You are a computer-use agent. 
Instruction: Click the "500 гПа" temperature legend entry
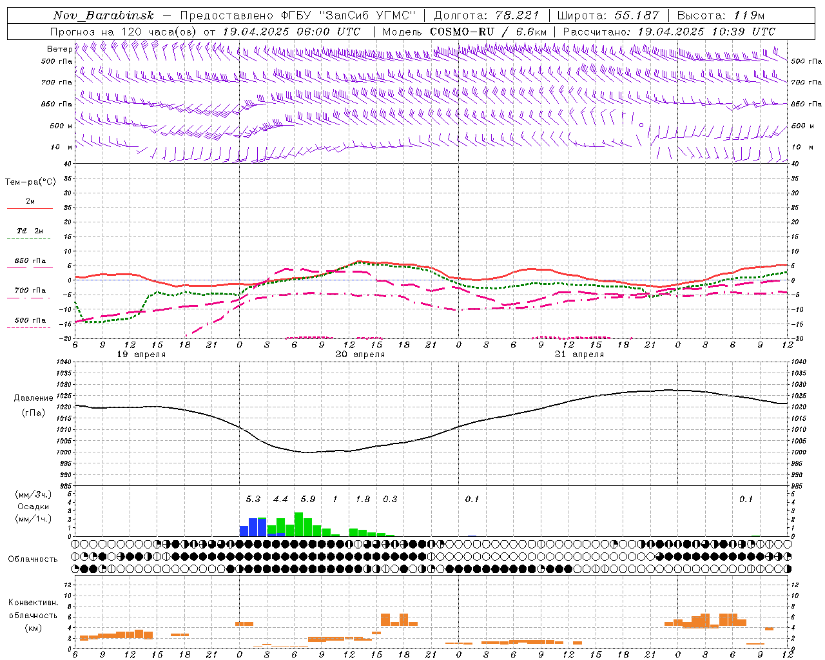[x=30, y=320]
